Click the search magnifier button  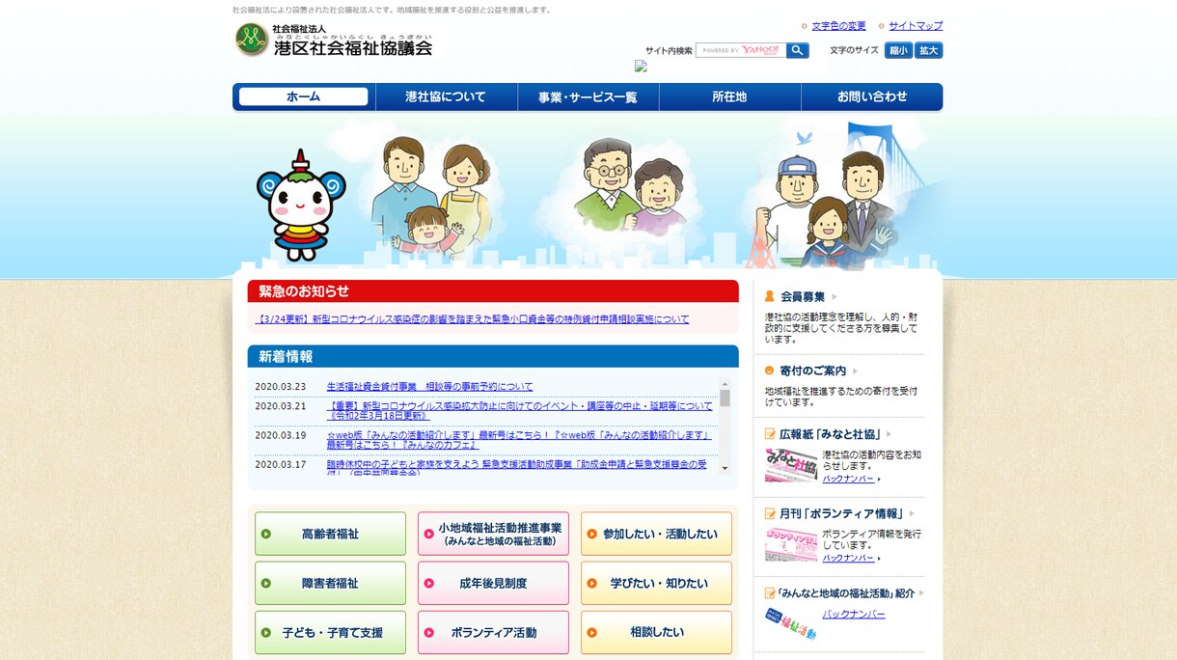click(x=798, y=50)
